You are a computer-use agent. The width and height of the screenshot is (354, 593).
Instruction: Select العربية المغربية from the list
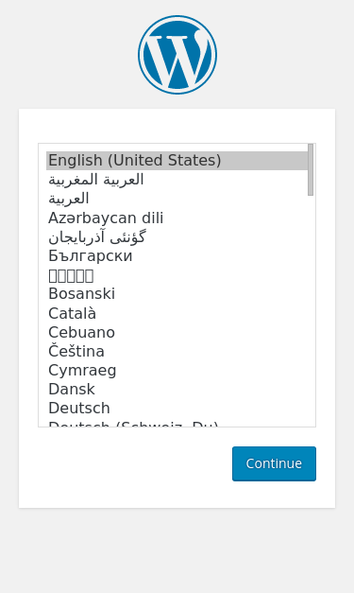177,180
